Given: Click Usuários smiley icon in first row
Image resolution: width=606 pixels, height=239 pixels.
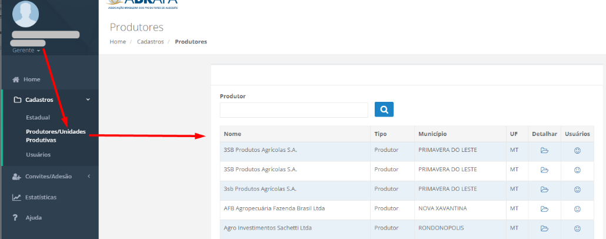Looking at the screenshot, I should [577, 150].
